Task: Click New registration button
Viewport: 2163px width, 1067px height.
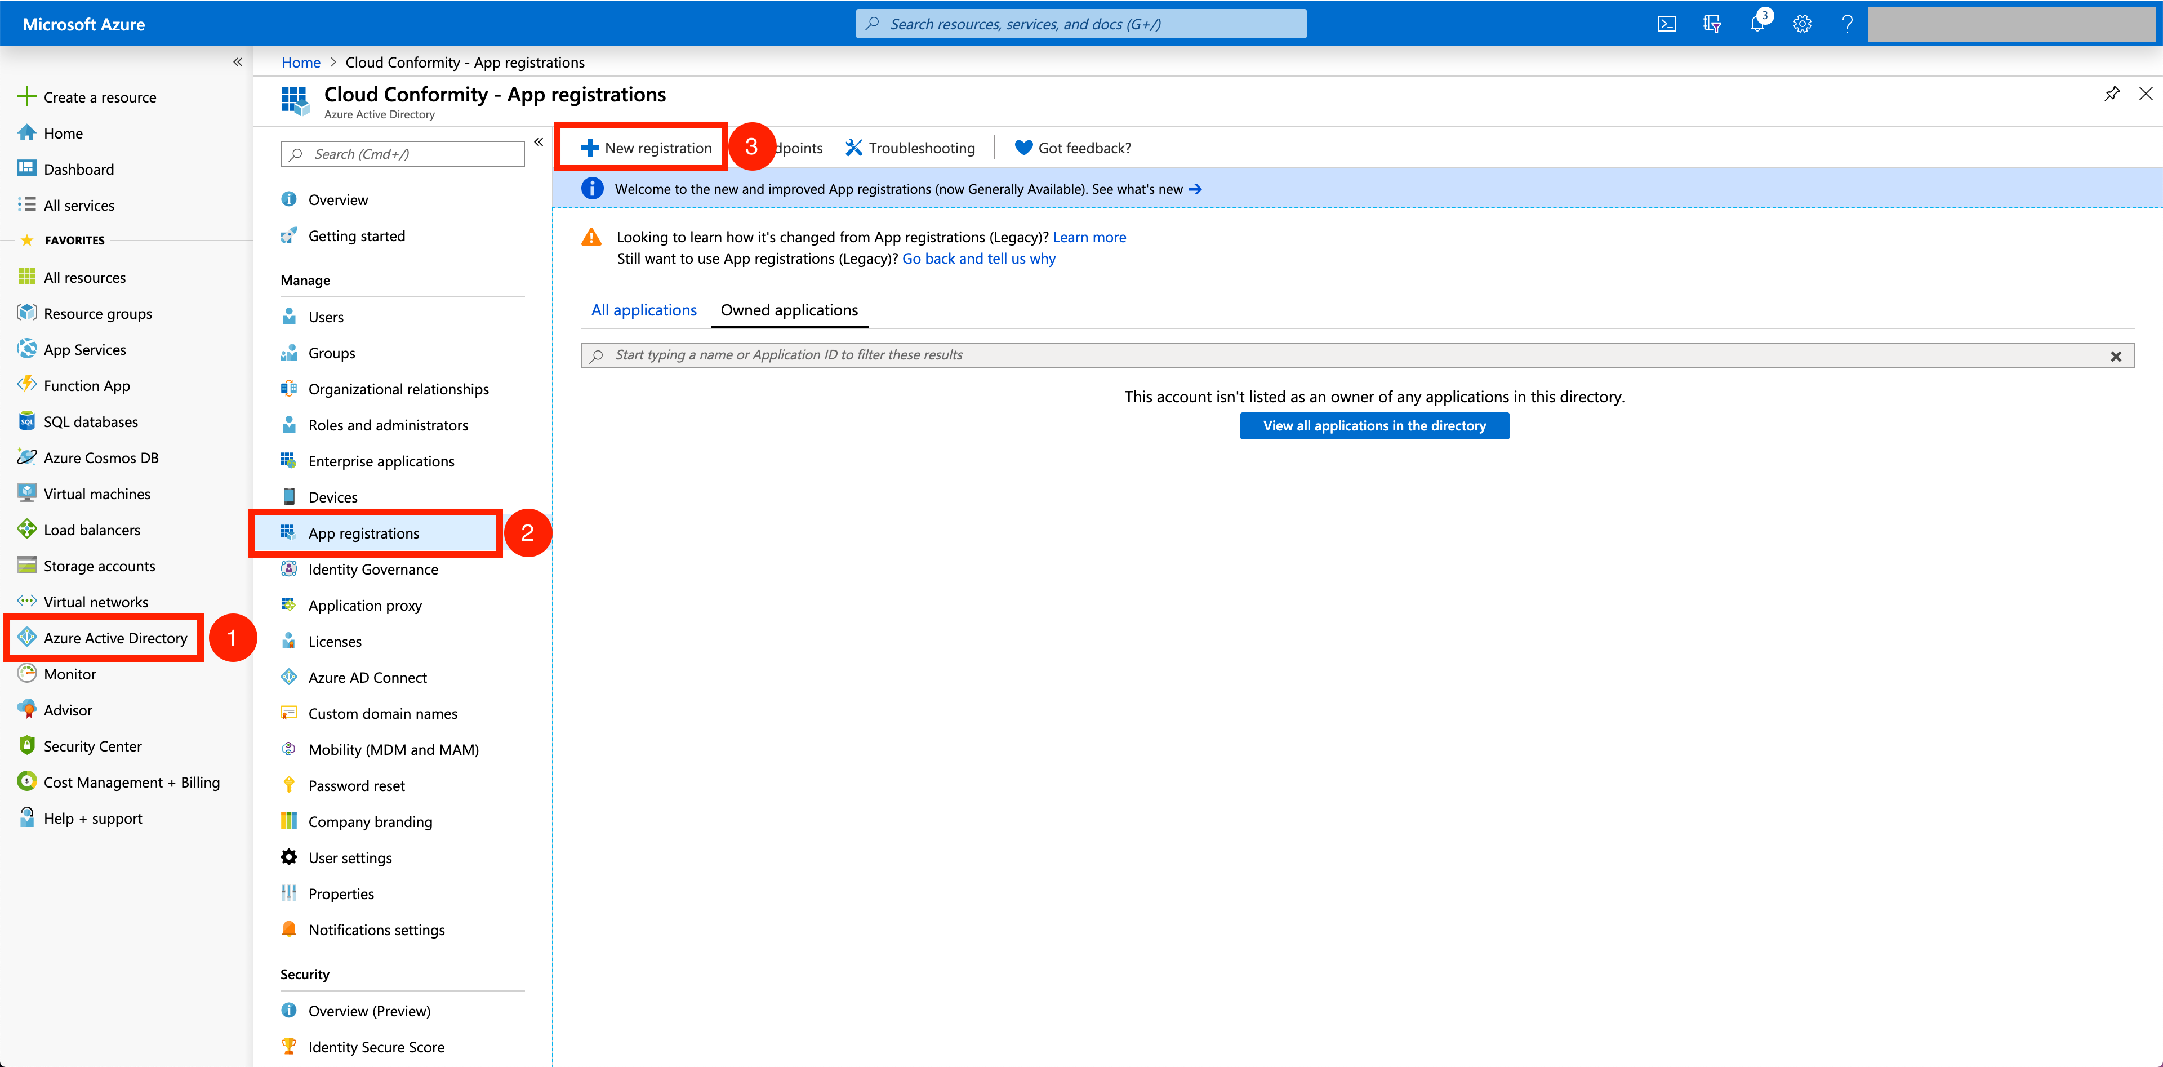Action: tap(646, 148)
